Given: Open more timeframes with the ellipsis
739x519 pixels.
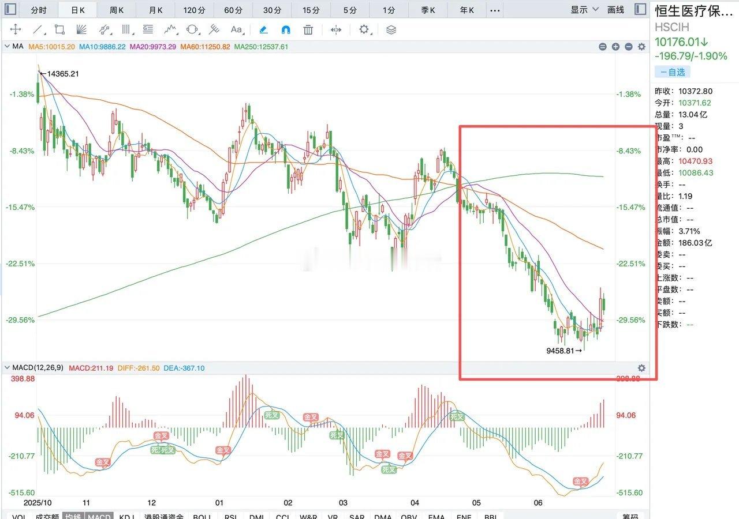Looking at the screenshot, I should (495, 10).
